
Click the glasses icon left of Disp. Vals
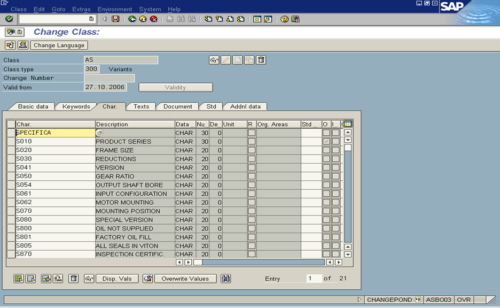89,279
